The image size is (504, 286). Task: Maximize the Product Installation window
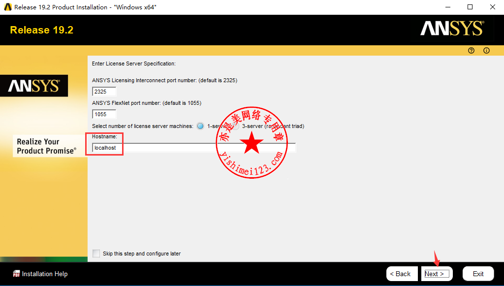coord(470,7)
